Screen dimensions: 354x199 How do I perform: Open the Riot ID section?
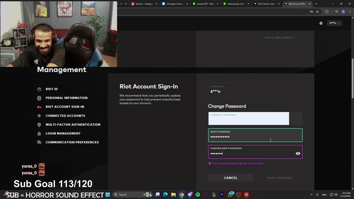(52, 89)
